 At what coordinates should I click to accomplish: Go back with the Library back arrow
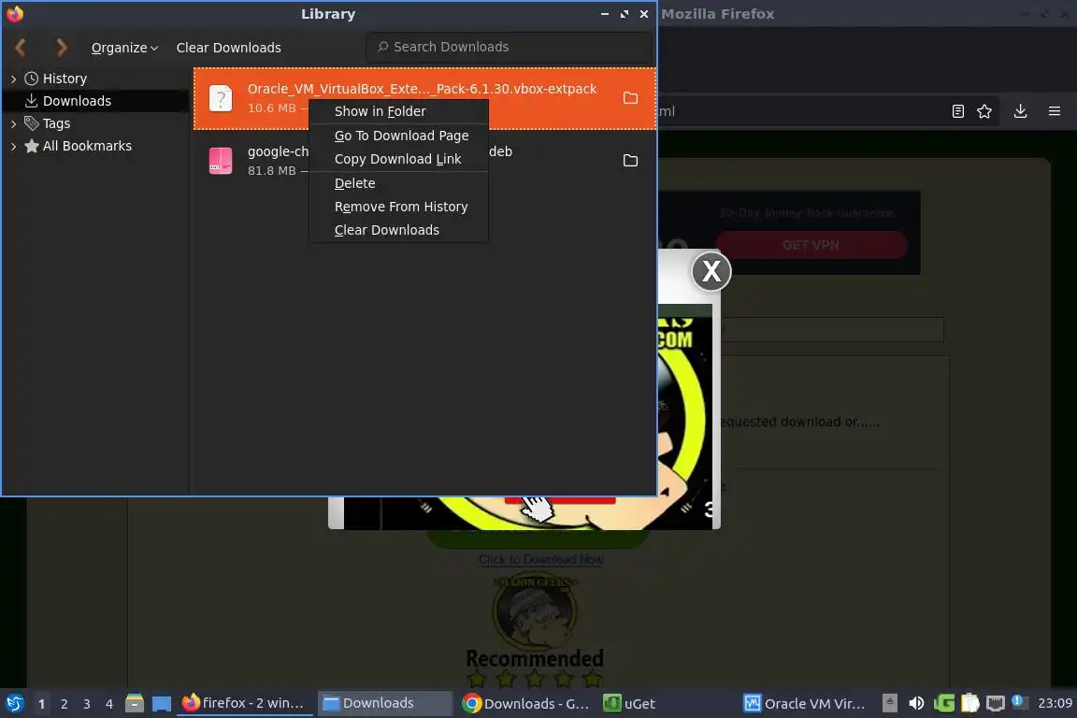pos(21,48)
